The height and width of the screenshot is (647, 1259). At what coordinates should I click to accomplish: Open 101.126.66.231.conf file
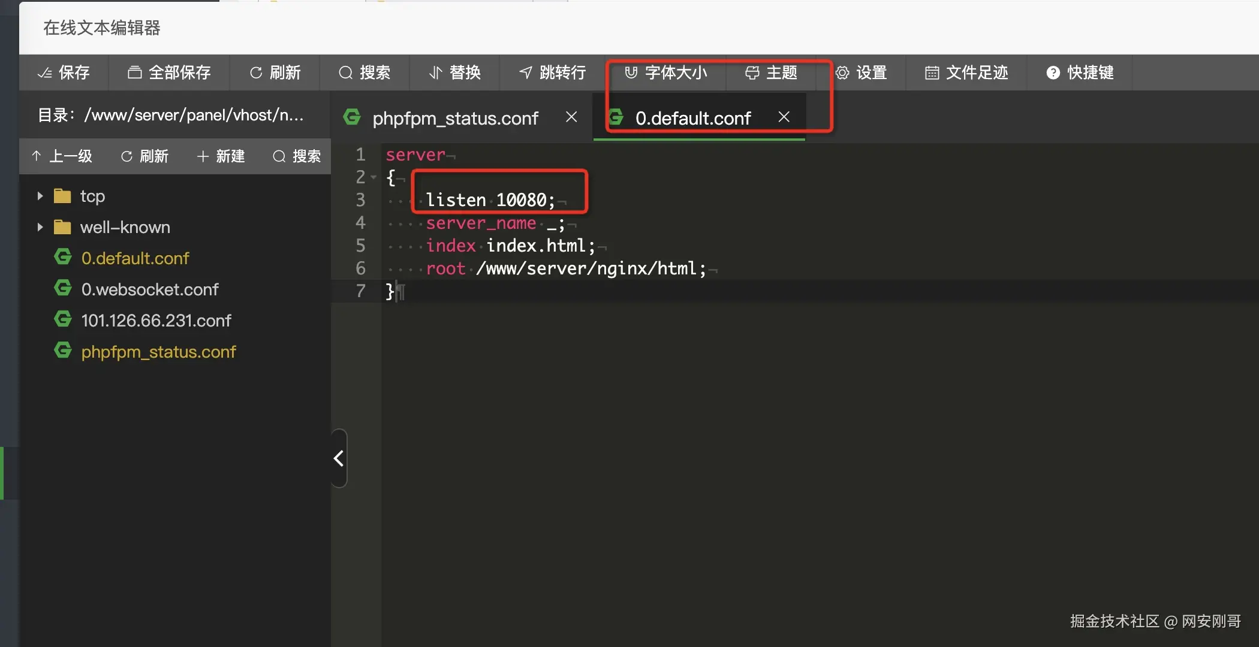coord(156,321)
